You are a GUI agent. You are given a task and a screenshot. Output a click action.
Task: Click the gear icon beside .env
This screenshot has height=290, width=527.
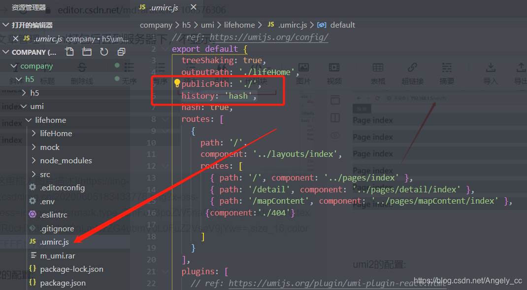[x=33, y=201]
